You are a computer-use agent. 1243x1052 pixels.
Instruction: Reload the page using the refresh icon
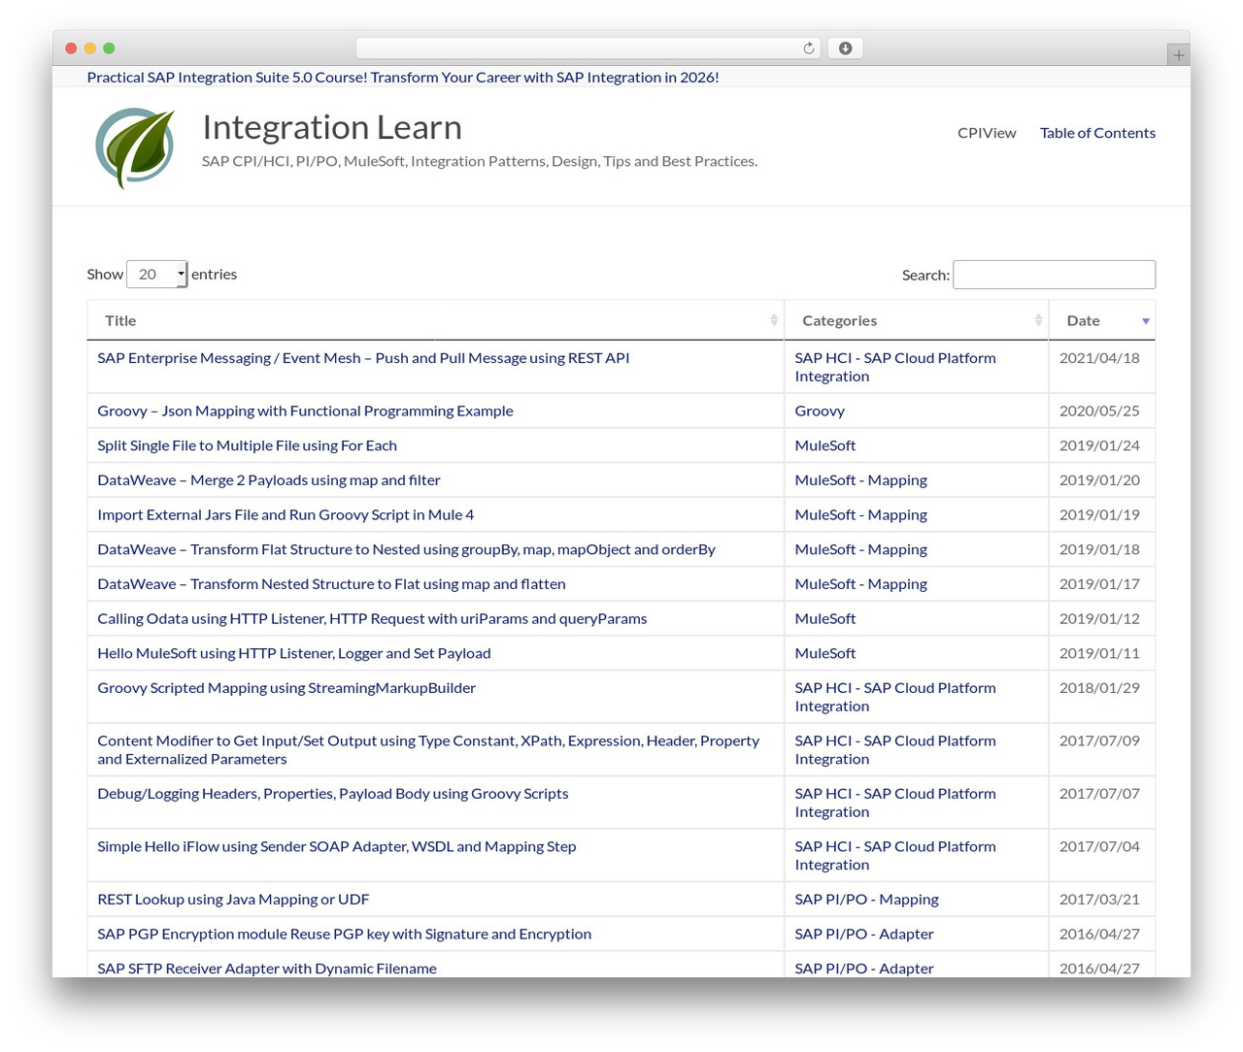[809, 49]
